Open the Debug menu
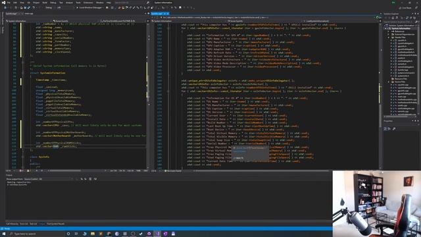The image size is (421, 237). pyautogui.click(x=53, y=3)
